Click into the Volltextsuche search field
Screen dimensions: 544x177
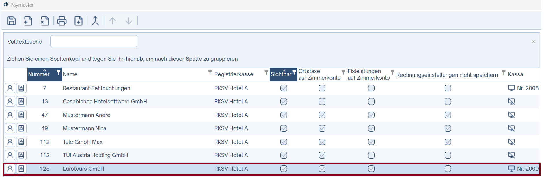click(94, 41)
